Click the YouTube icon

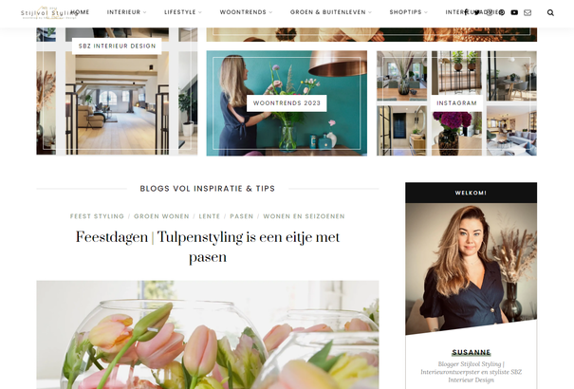click(x=514, y=12)
